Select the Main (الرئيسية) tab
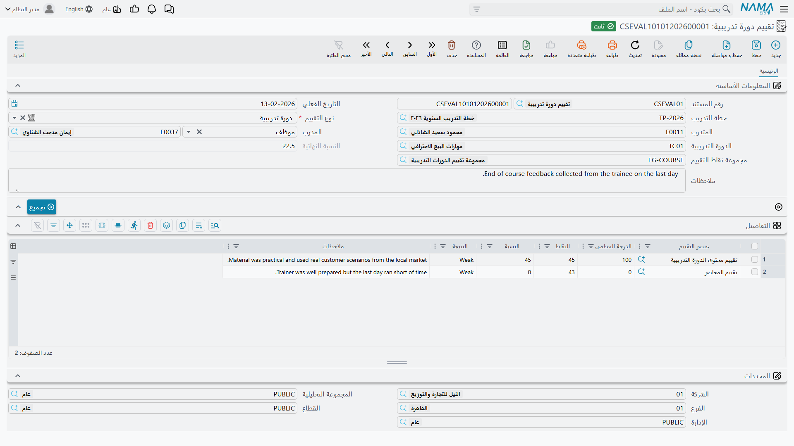 point(769,71)
